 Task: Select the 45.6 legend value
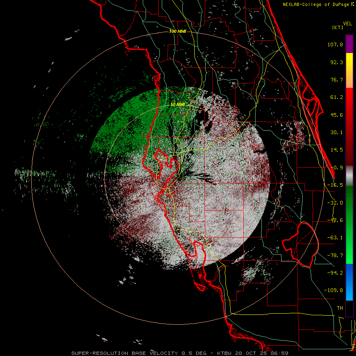tap(337, 115)
